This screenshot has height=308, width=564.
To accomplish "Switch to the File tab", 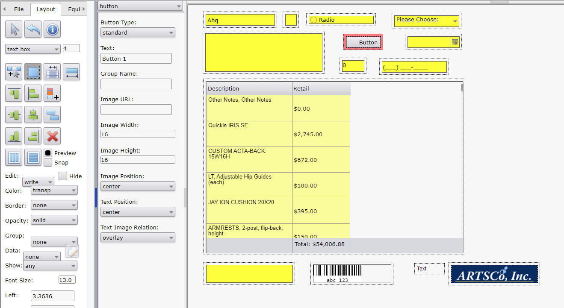I will coord(19,9).
